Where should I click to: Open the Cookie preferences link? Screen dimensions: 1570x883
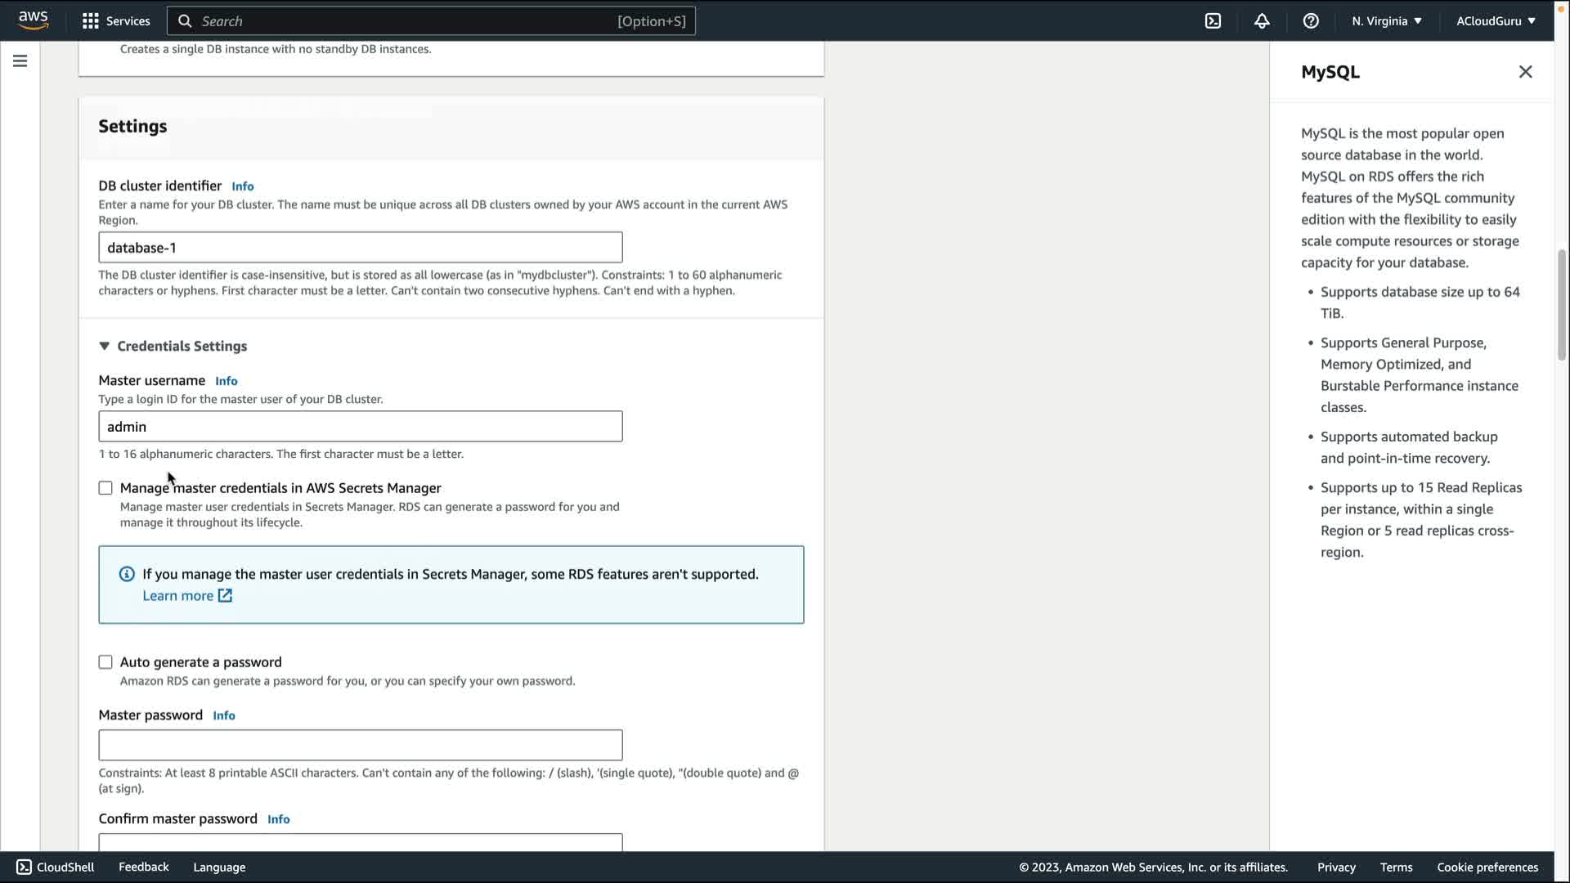1487,867
